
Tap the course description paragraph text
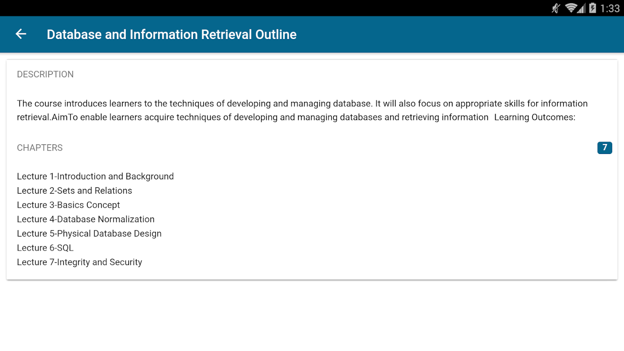pyautogui.click(x=296, y=111)
